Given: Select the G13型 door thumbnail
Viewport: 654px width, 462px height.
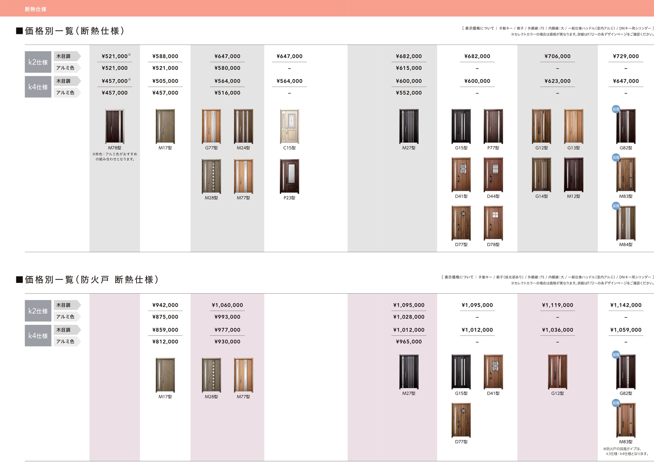Looking at the screenshot, I should coord(573,127).
